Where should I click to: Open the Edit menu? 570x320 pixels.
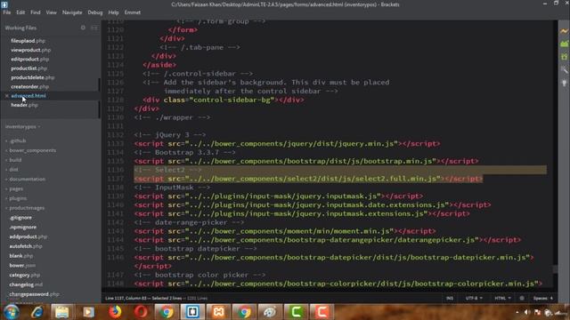[20, 12]
